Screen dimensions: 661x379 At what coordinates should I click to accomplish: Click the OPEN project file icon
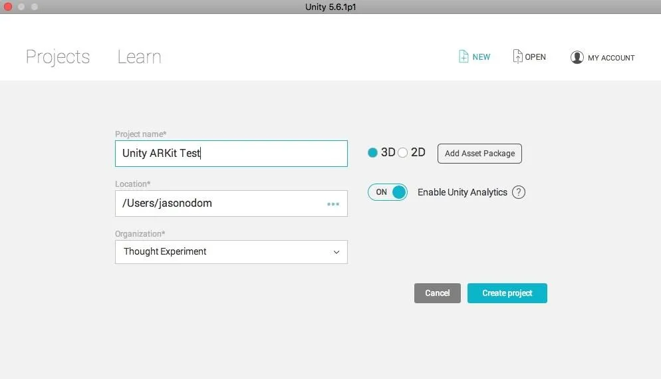click(517, 57)
